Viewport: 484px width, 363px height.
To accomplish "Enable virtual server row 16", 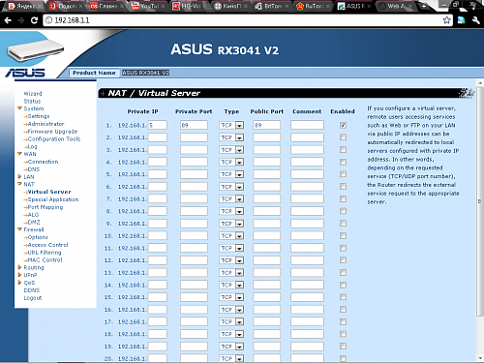I will click(343, 310).
